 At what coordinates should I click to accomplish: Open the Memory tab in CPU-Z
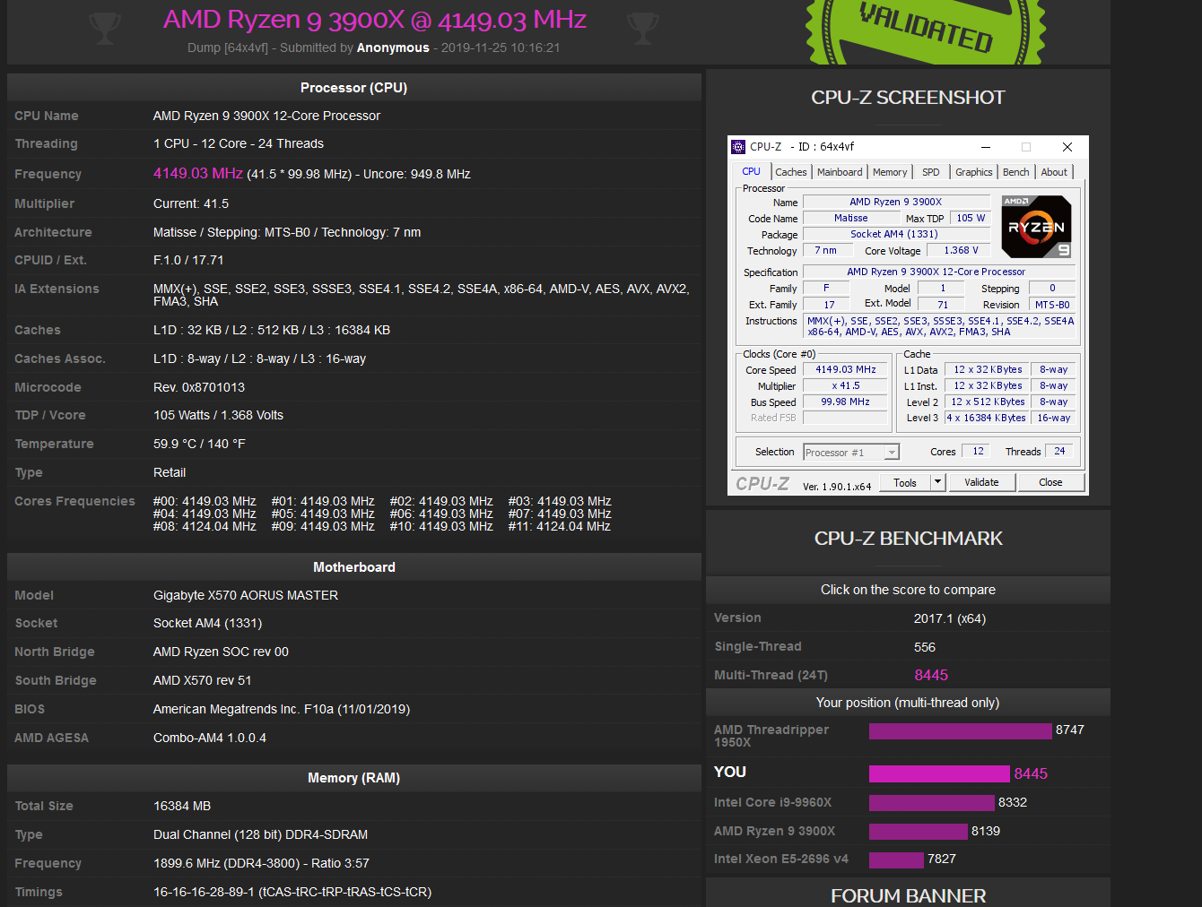point(890,172)
